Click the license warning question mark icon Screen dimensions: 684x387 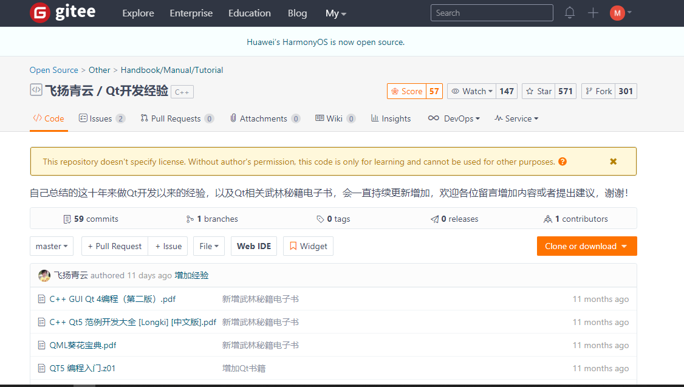tap(563, 162)
